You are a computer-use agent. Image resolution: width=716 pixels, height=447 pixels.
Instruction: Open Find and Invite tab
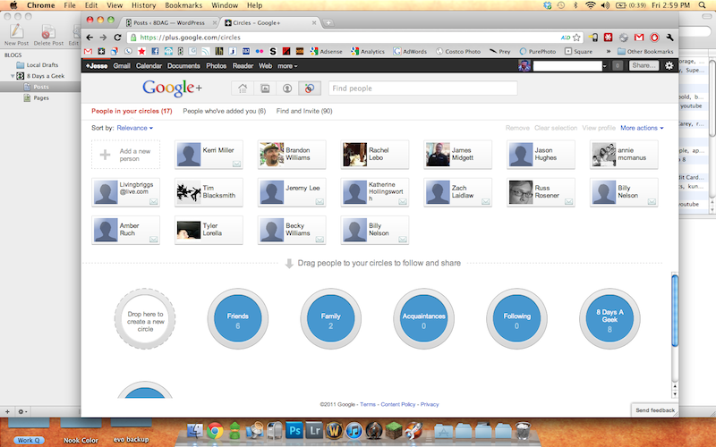(304, 111)
